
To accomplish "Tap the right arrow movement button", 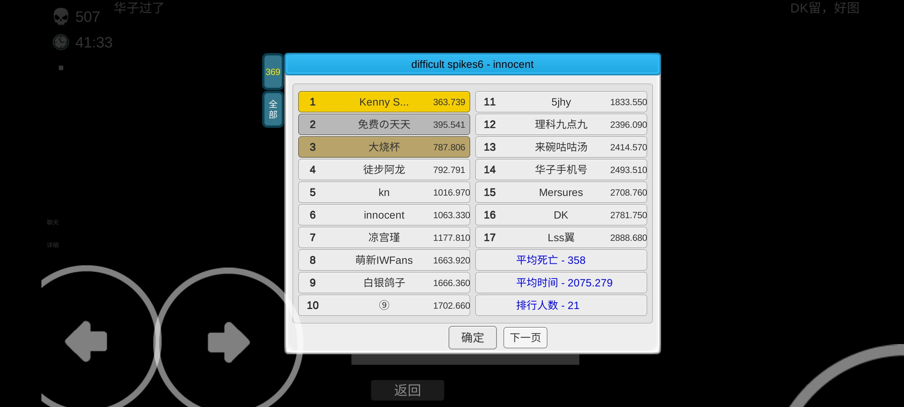I will [x=229, y=342].
